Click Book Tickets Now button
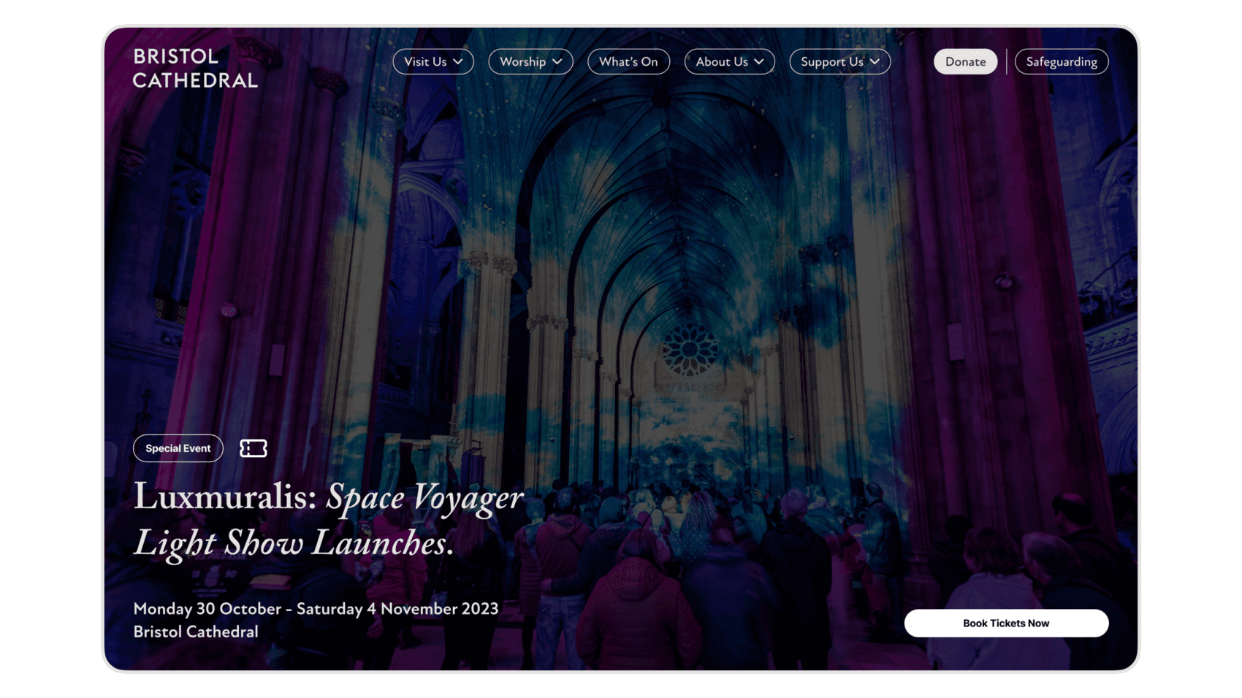This screenshot has height=698, width=1242. (x=1006, y=623)
